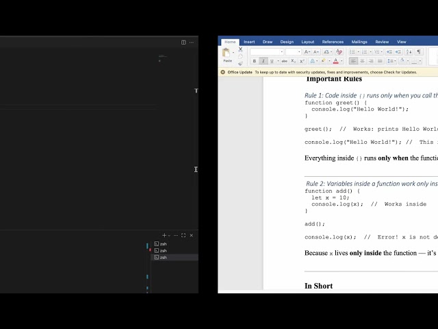Open the font name dropdown arrow
Screen dimensions: 438x329
pos(281,52)
